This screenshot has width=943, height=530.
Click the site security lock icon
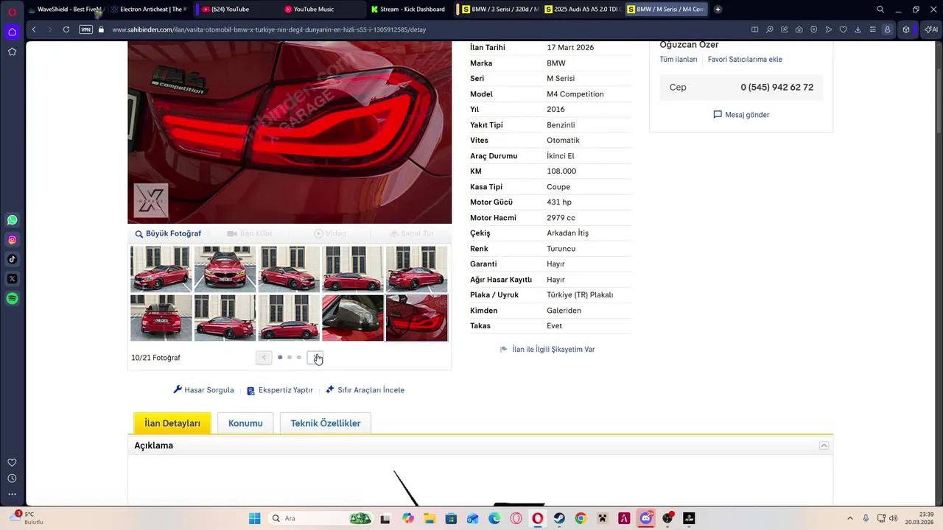coord(102,29)
